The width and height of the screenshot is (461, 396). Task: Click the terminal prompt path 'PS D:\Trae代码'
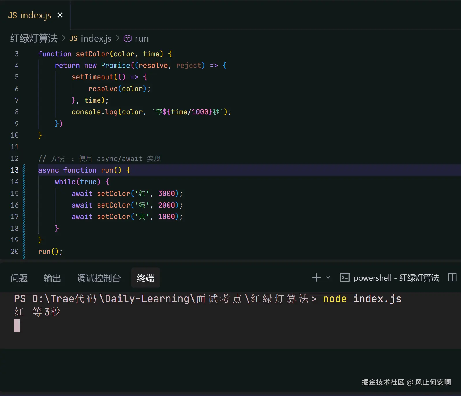point(55,299)
